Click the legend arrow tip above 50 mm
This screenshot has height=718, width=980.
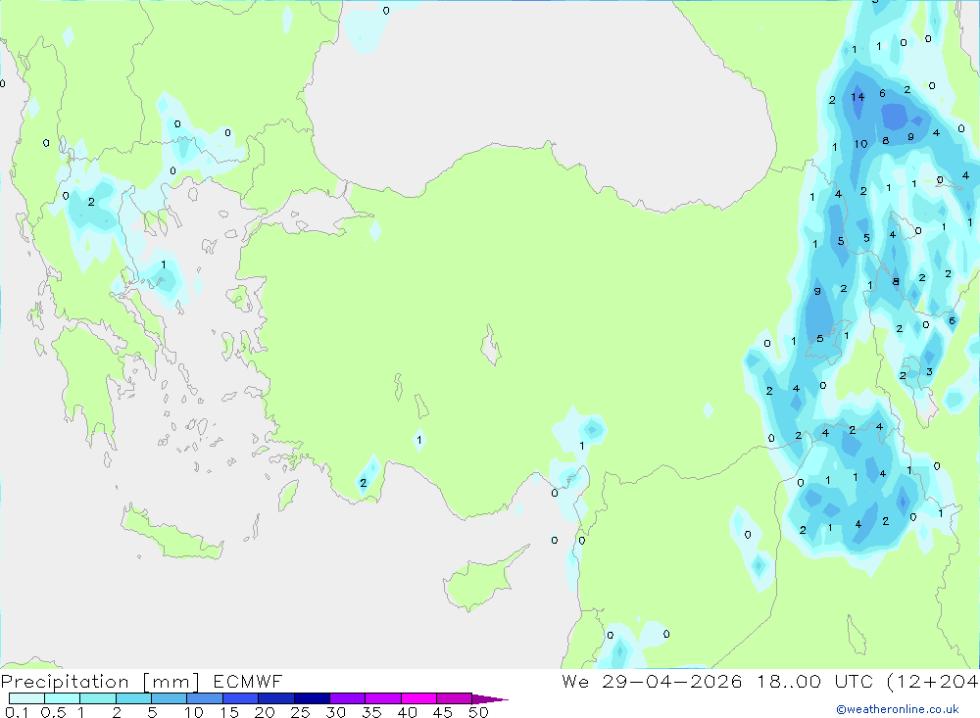490,698
